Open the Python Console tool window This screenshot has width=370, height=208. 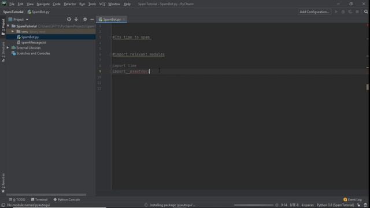point(66,199)
